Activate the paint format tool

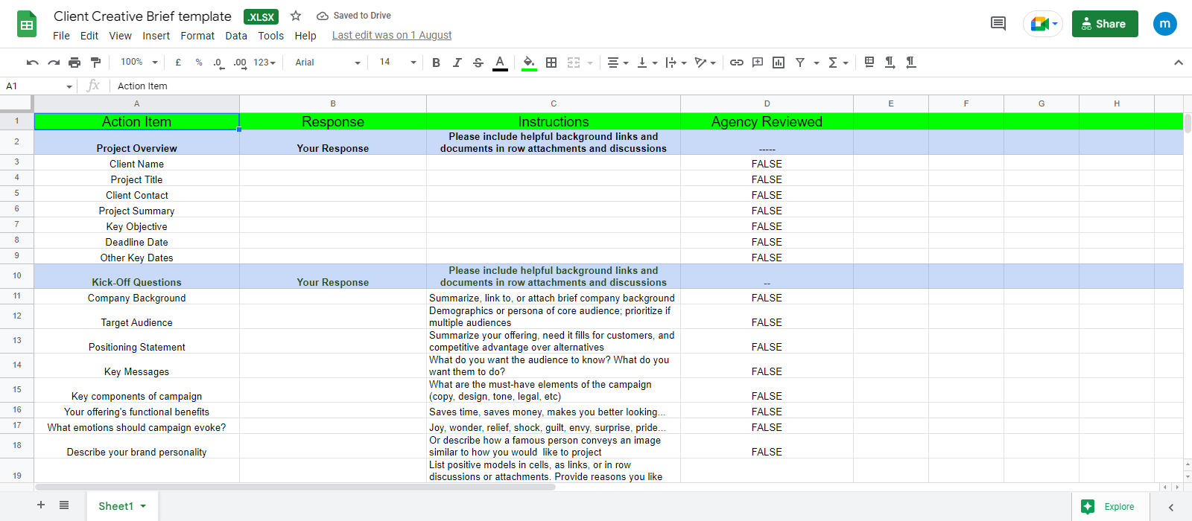95,63
